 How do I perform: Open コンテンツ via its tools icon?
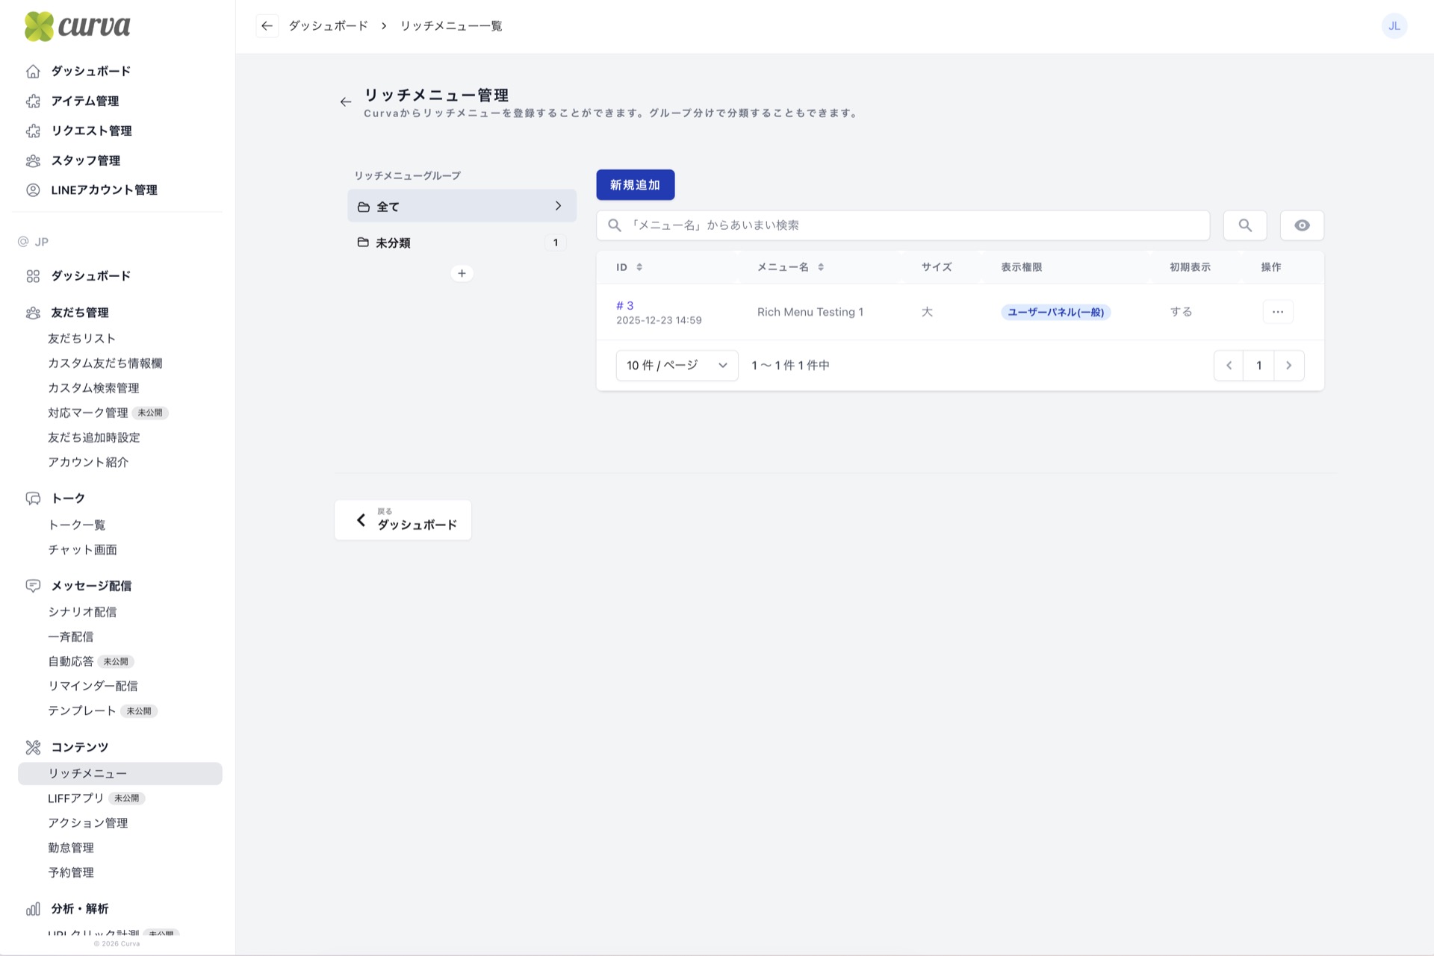(33, 746)
